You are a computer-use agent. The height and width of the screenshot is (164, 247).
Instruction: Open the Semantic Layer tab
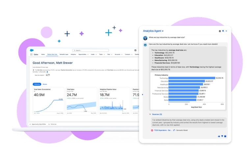(x=64, y=54)
